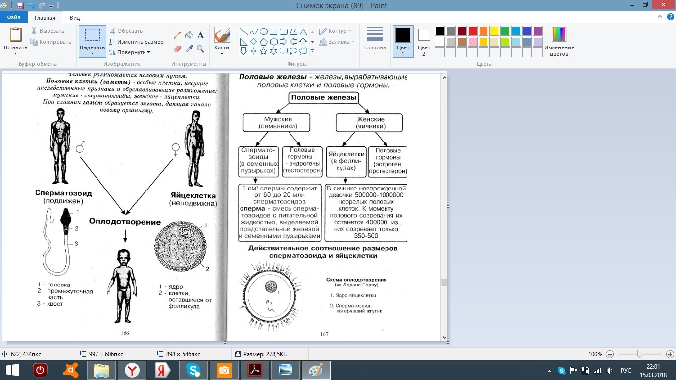Pick the red color swatch in palette
Screen dimensions: 676x380
point(472,31)
